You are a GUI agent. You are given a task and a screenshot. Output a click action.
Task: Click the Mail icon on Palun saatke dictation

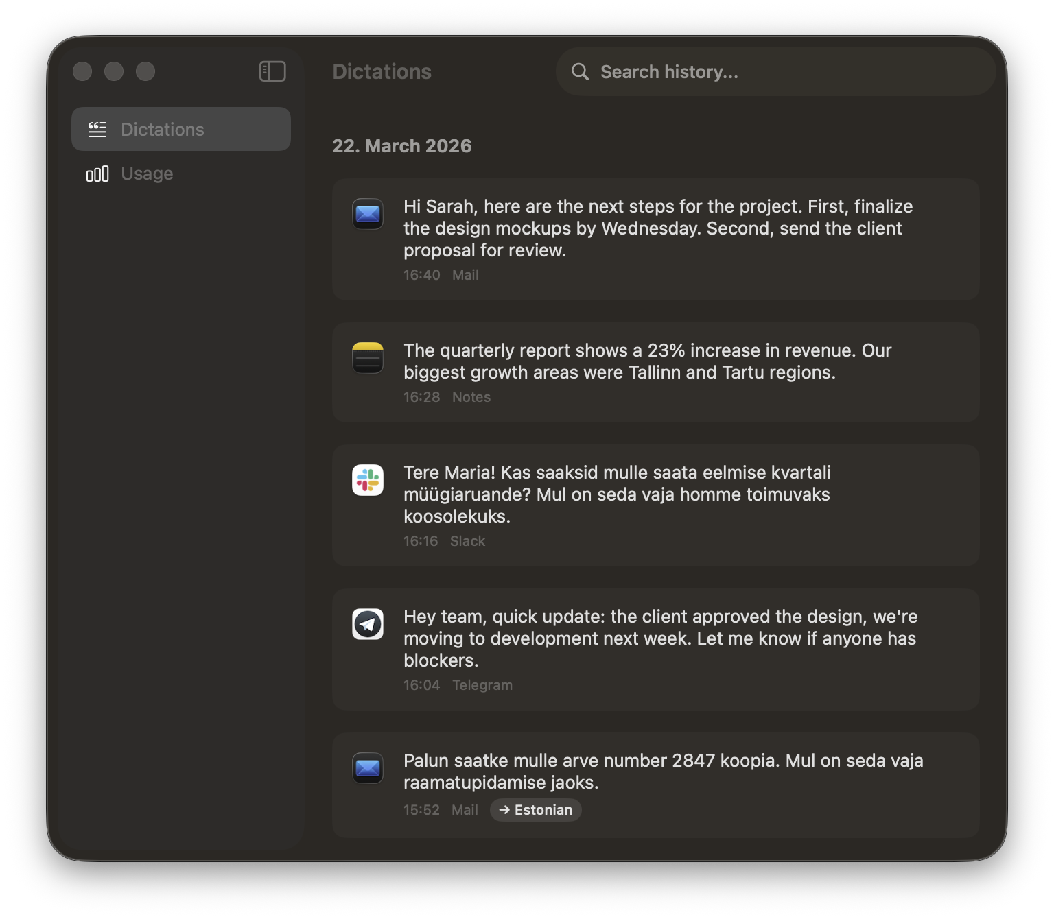click(x=368, y=768)
